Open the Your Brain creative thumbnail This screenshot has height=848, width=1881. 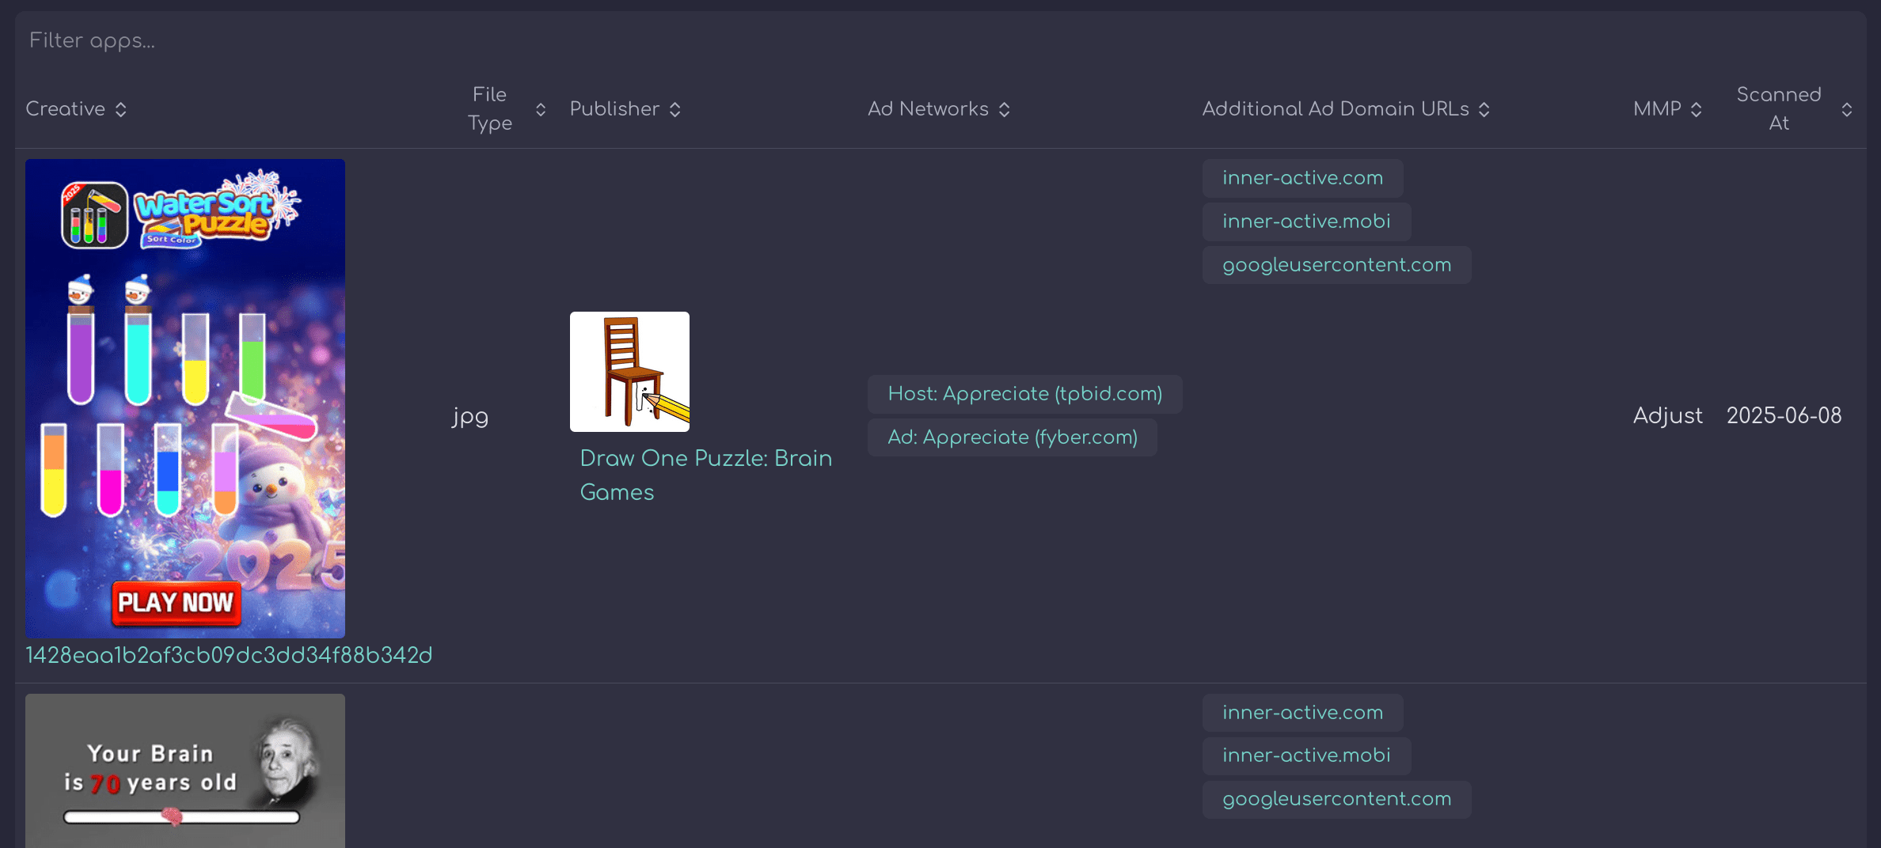[x=185, y=770]
